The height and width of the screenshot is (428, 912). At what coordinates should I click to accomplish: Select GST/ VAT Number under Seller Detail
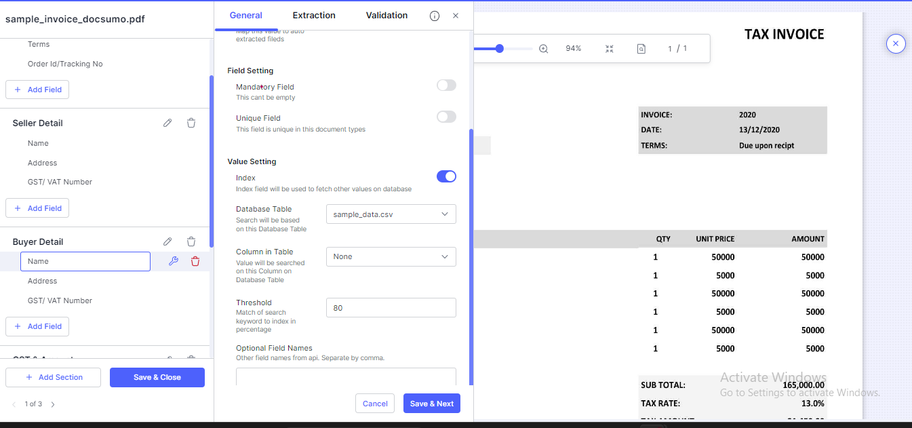pyautogui.click(x=60, y=182)
